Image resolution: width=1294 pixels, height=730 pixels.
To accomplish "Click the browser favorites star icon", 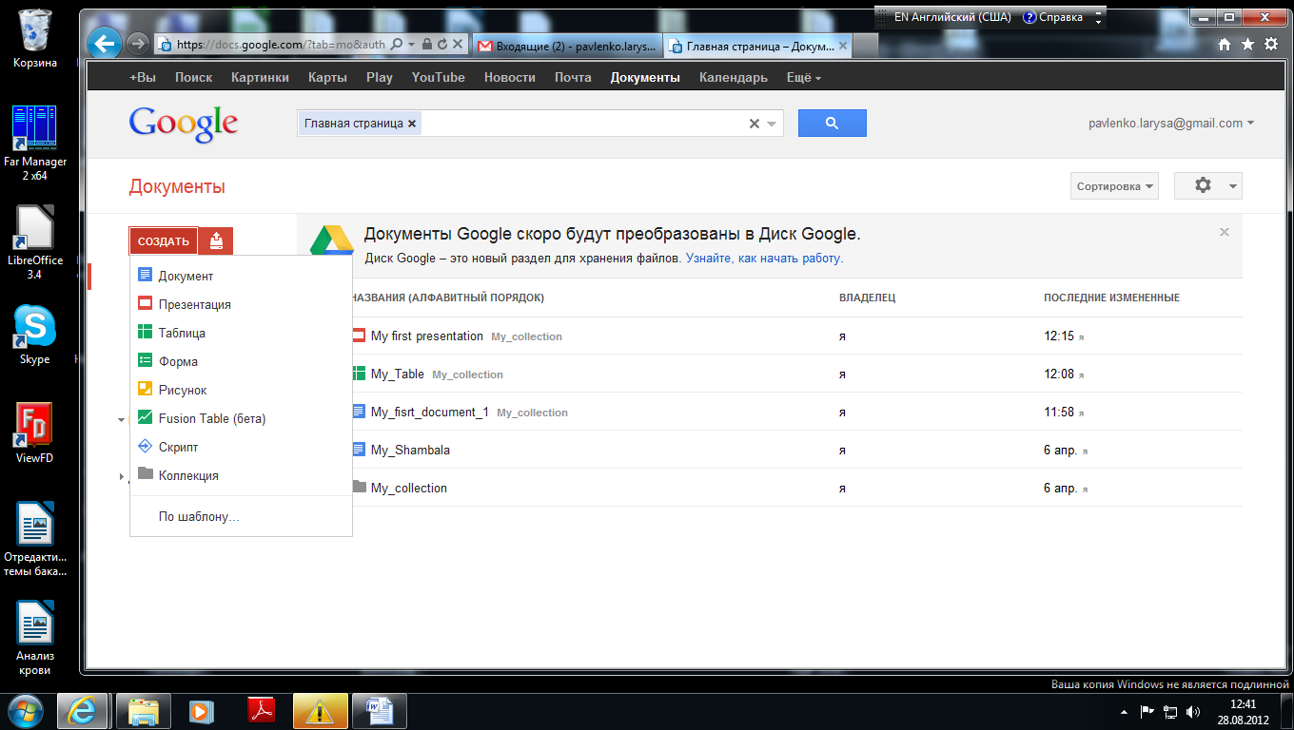I will tap(1247, 45).
